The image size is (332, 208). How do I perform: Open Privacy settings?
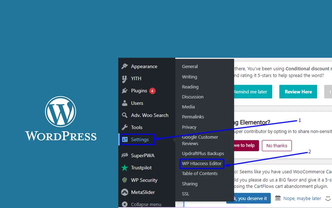click(x=189, y=127)
